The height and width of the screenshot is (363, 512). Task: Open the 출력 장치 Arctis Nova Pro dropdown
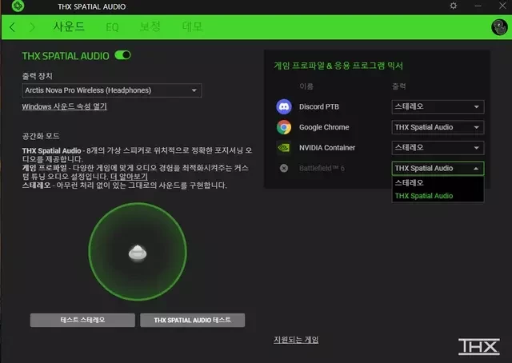pyautogui.click(x=112, y=90)
